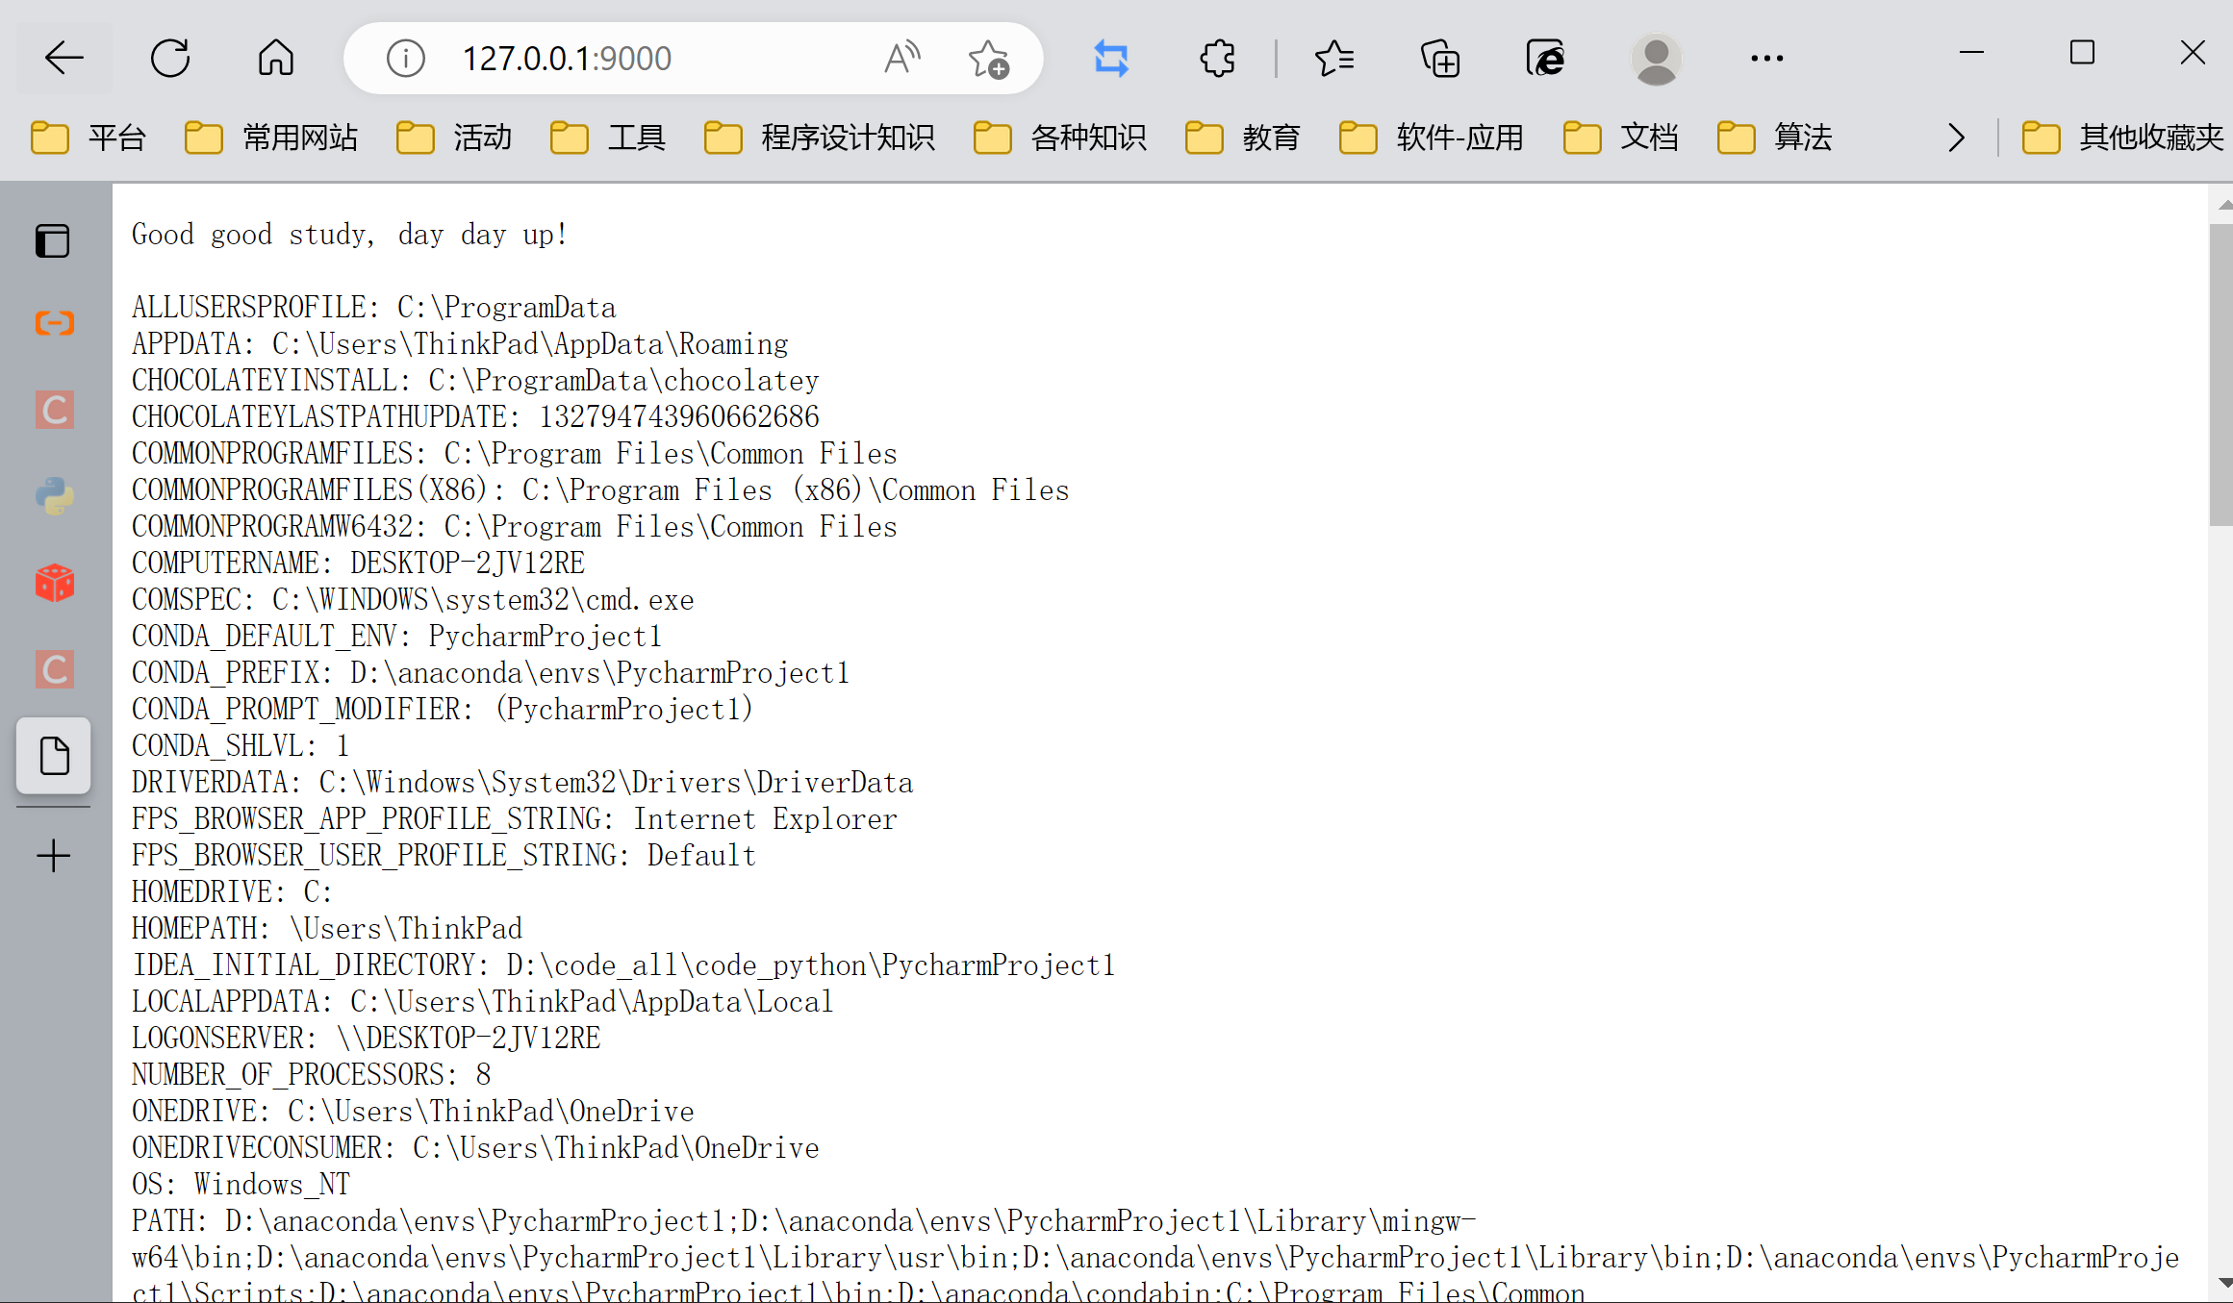
Task: Open the 平台 bookmarks folder
Action: point(87,138)
